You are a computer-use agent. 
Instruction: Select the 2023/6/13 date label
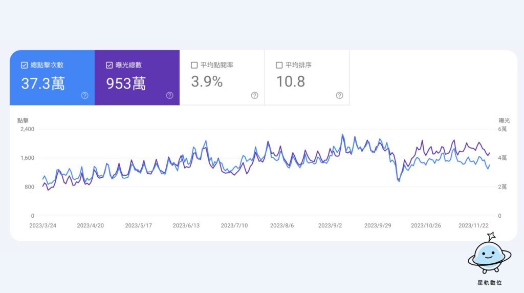click(x=187, y=225)
